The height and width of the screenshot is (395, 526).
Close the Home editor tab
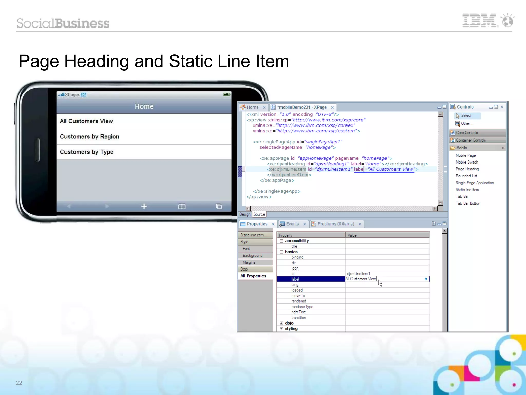click(x=264, y=107)
